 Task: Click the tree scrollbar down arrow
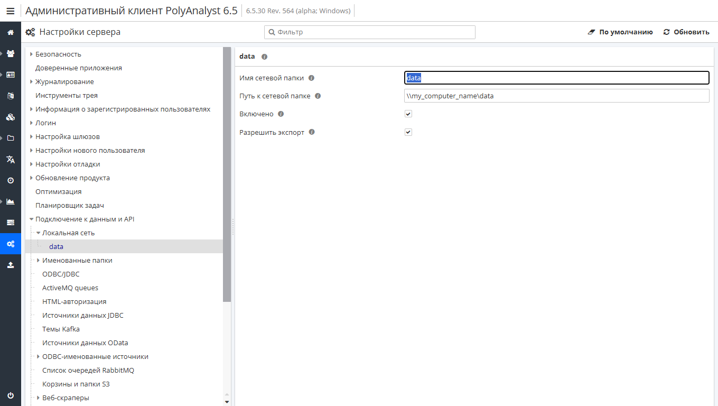point(227,402)
